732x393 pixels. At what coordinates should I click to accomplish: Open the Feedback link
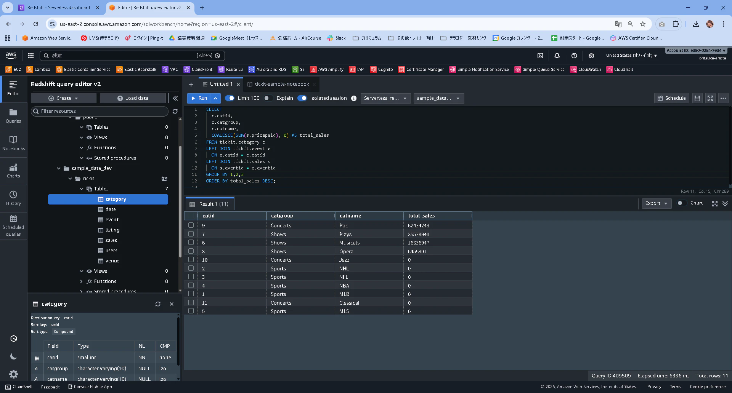coord(50,387)
